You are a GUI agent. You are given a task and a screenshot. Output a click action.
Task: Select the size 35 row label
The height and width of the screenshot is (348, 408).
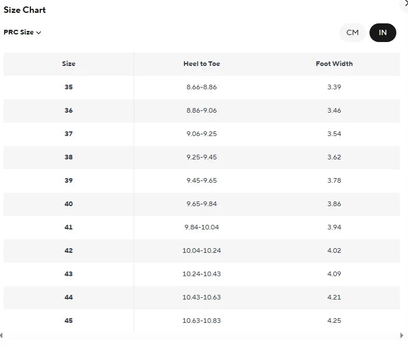pos(69,87)
